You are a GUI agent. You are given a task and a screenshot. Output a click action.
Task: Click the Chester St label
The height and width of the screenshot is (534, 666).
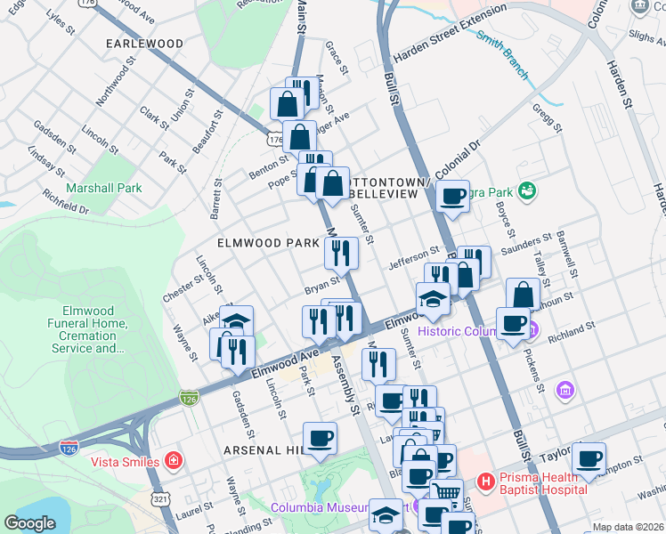pos(183,288)
